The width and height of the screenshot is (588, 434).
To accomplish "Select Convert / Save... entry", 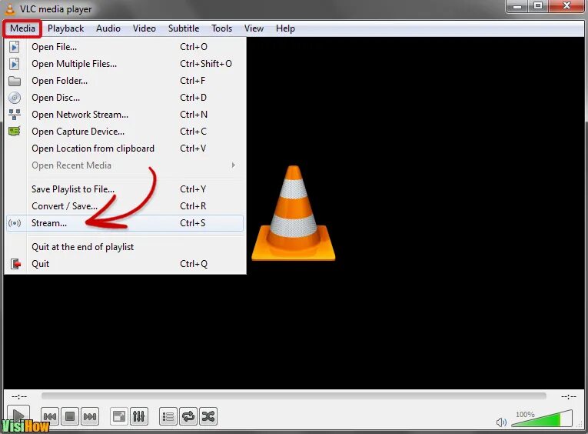I will point(125,206).
